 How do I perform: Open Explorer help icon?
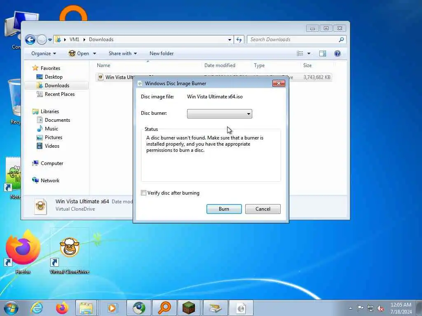coord(337,53)
